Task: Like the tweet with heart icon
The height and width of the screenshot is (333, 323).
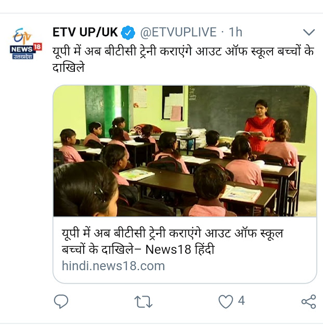Action: [x=226, y=301]
